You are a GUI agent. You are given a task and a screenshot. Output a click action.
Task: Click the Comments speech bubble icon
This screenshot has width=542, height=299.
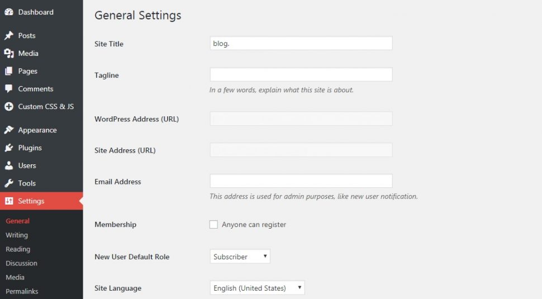tap(8, 88)
